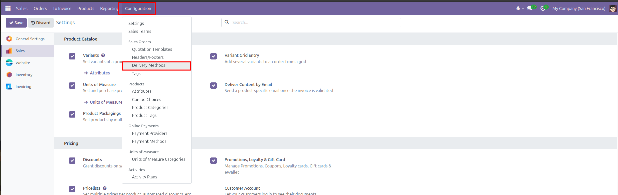Click the 'Pricing' section heading
Viewport: 618px width, 195px height.
(71, 143)
